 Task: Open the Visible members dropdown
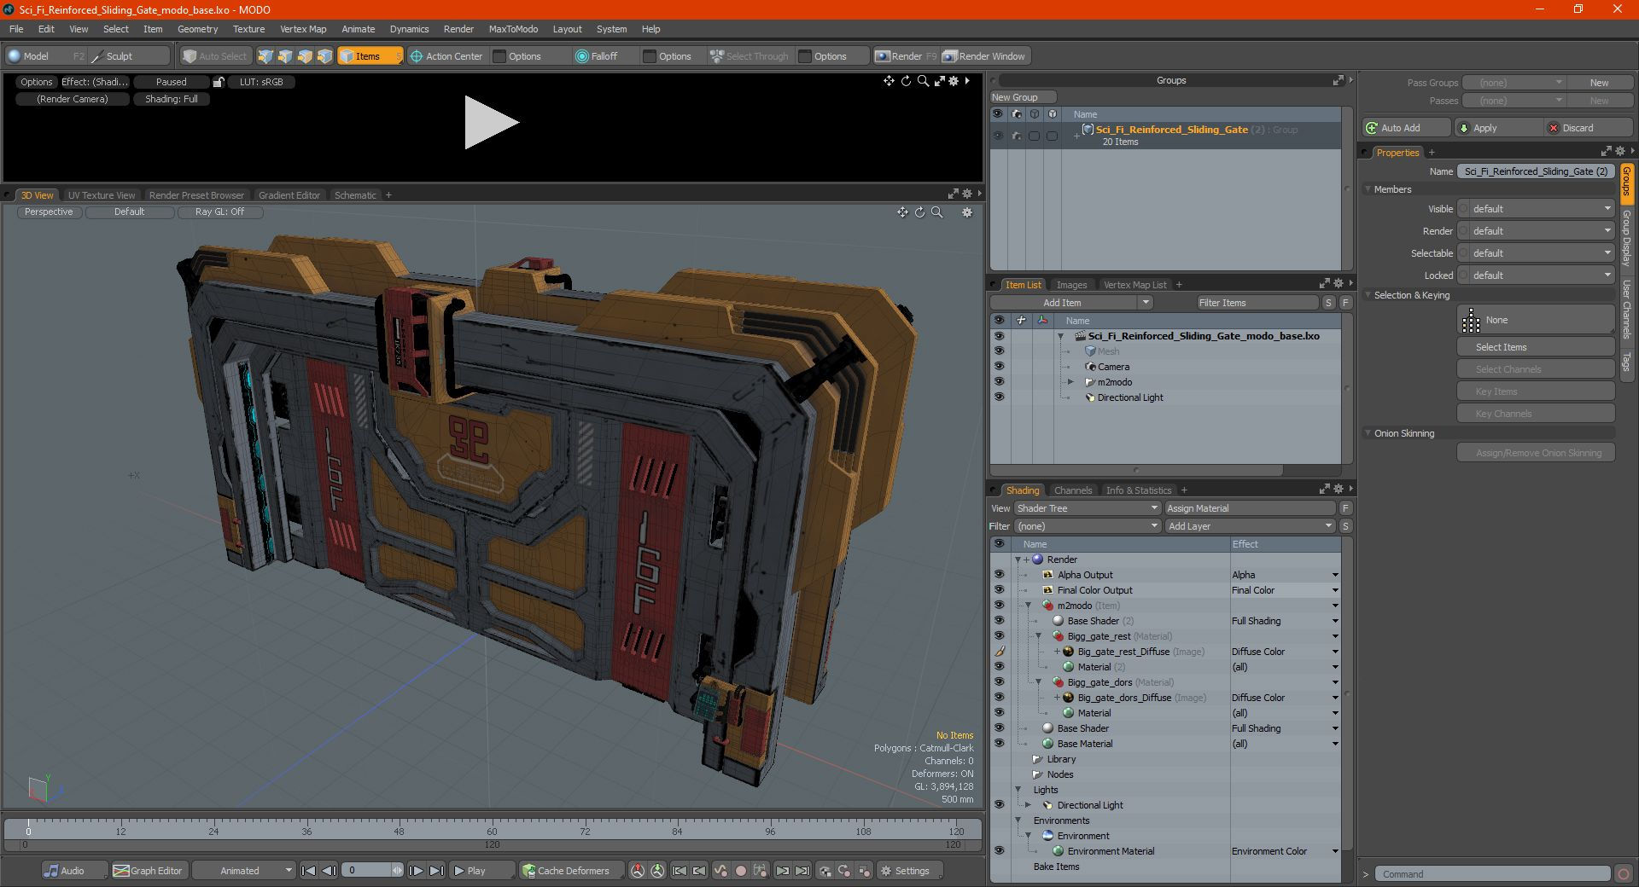[1542, 209]
